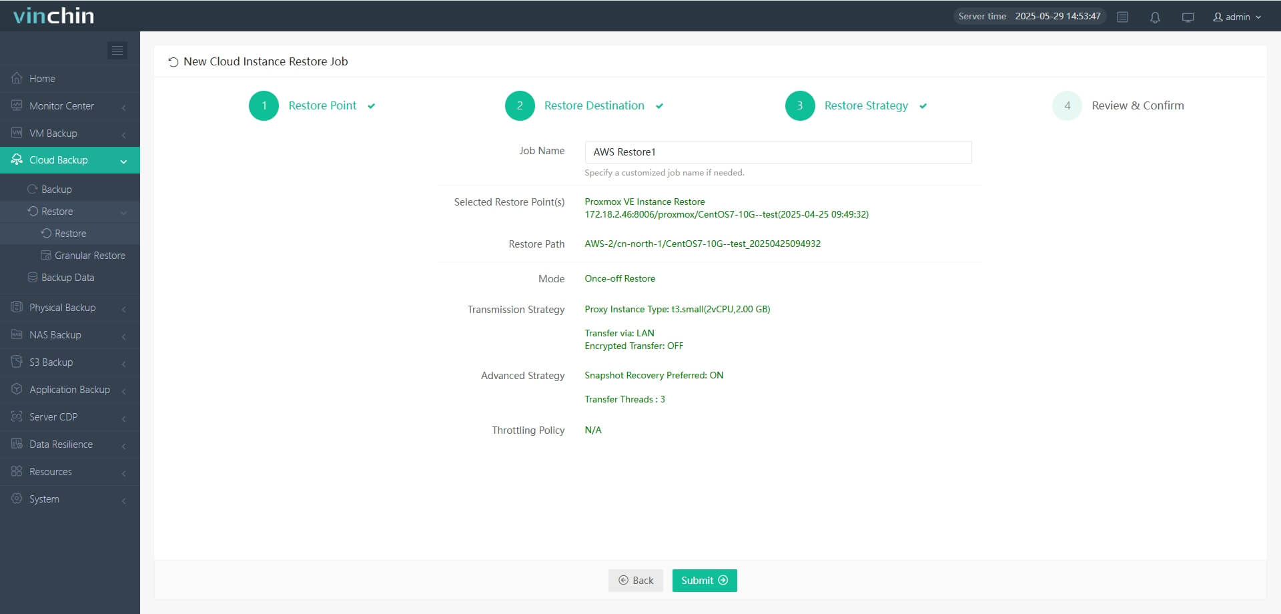Click the admin user icon

tap(1218, 17)
